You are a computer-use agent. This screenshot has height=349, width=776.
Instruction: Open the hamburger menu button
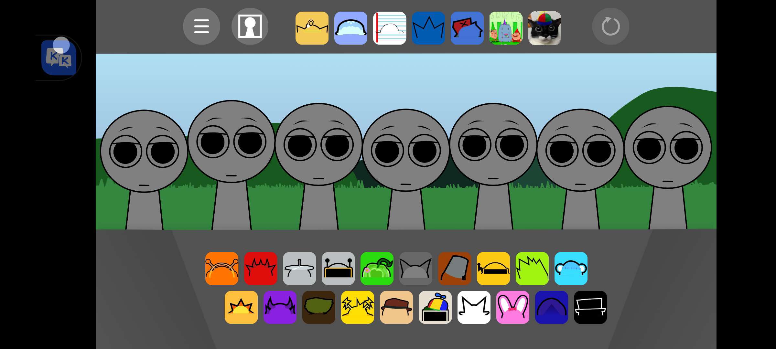pyautogui.click(x=201, y=26)
